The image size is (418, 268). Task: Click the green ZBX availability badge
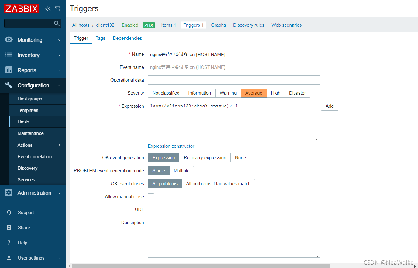point(149,25)
